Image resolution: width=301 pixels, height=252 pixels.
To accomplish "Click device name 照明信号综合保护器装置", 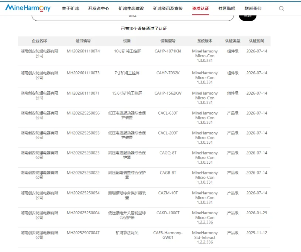I will (x=127, y=195).
